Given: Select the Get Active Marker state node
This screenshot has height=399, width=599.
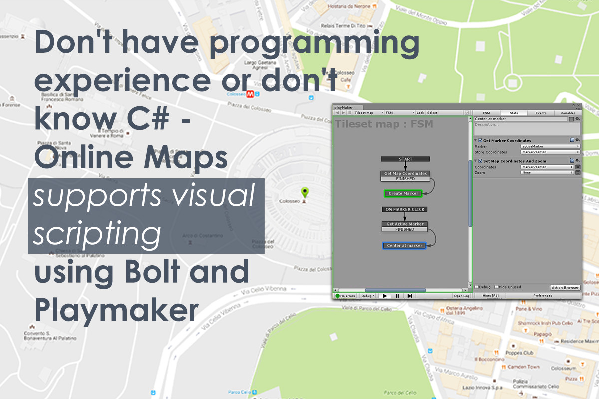Looking at the screenshot, I should (405, 224).
